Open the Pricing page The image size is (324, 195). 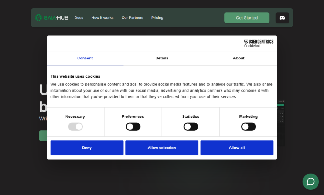(x=157, y=18)
